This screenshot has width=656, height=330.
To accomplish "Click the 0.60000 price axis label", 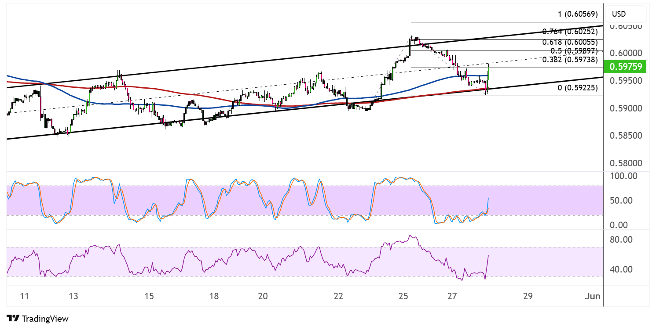I will pos(626,53).
